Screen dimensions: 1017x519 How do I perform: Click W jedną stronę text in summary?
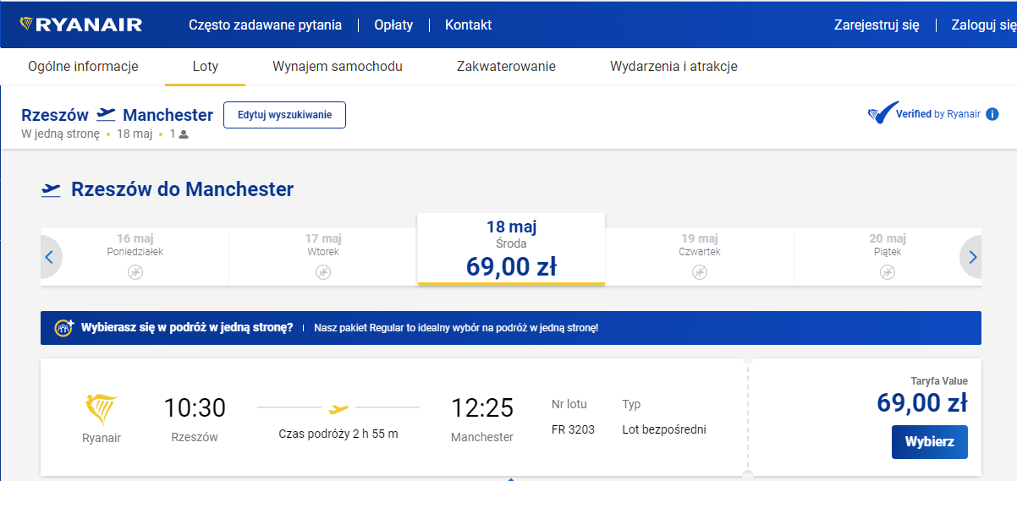(x=60, y=134)
